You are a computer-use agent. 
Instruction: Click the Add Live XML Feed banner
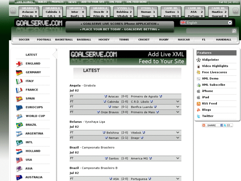tap(128, 58)
